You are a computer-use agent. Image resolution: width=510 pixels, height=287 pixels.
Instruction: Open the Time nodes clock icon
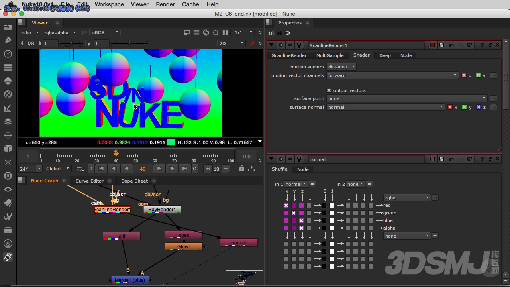pyautogui.click(x=8, y=54)
